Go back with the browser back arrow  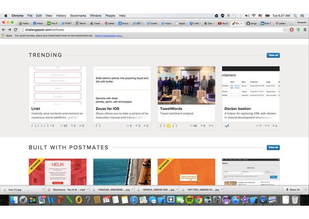point(4,30)
